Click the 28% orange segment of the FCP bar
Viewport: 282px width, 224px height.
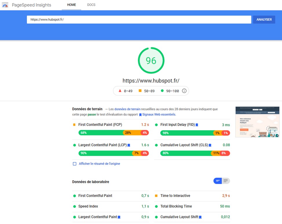pyautogui.click(x=132, y=133)
